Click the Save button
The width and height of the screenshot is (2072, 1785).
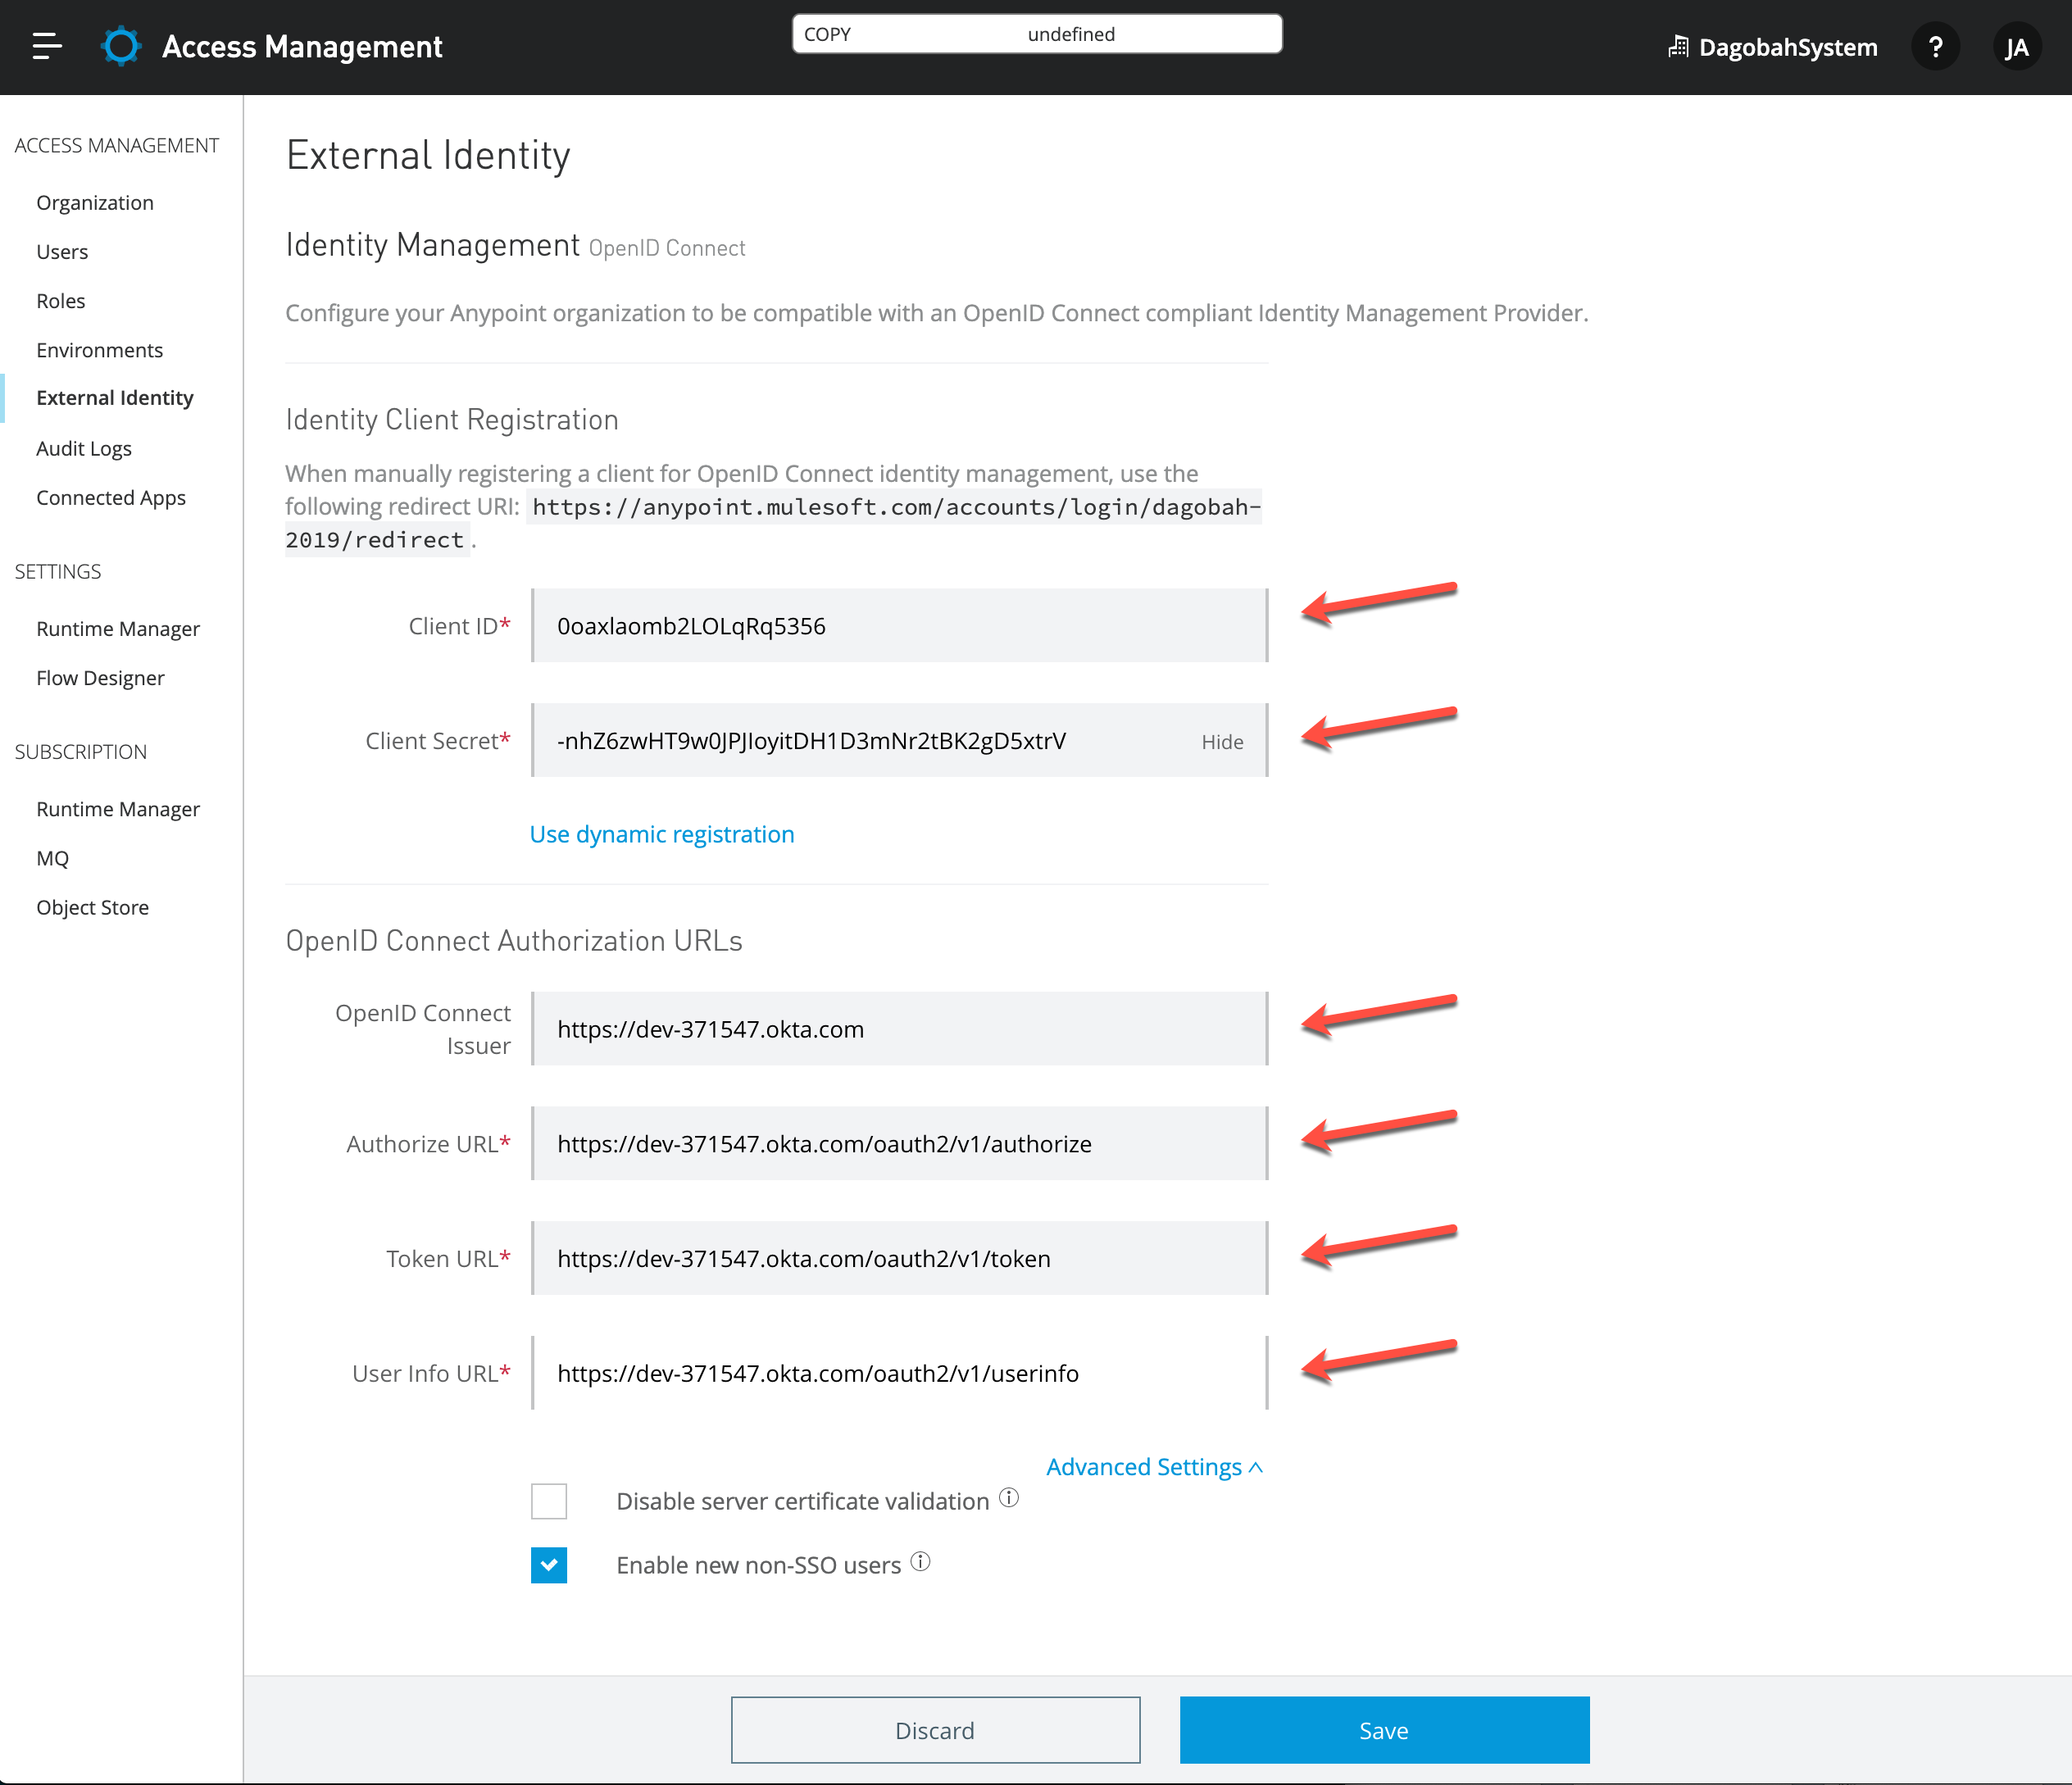pos(1383,1730)
